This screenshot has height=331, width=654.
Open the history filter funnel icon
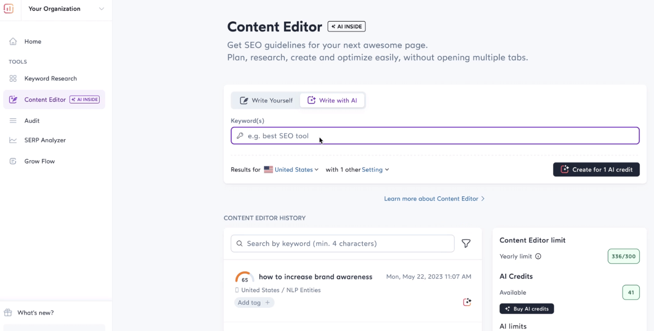tap(466, 243)
